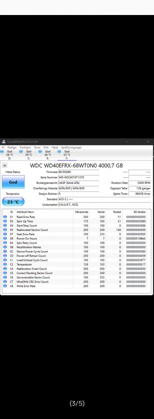Click the Firmware value field

point(79,172)
